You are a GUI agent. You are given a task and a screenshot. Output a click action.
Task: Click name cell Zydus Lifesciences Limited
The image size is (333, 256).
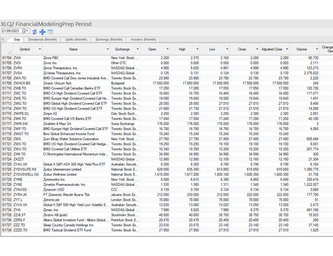click(x=76, y=169)
